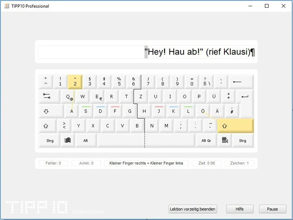Click the Windows logo key
This screenshot has width=293, height=220.
(x=68, y=140)
